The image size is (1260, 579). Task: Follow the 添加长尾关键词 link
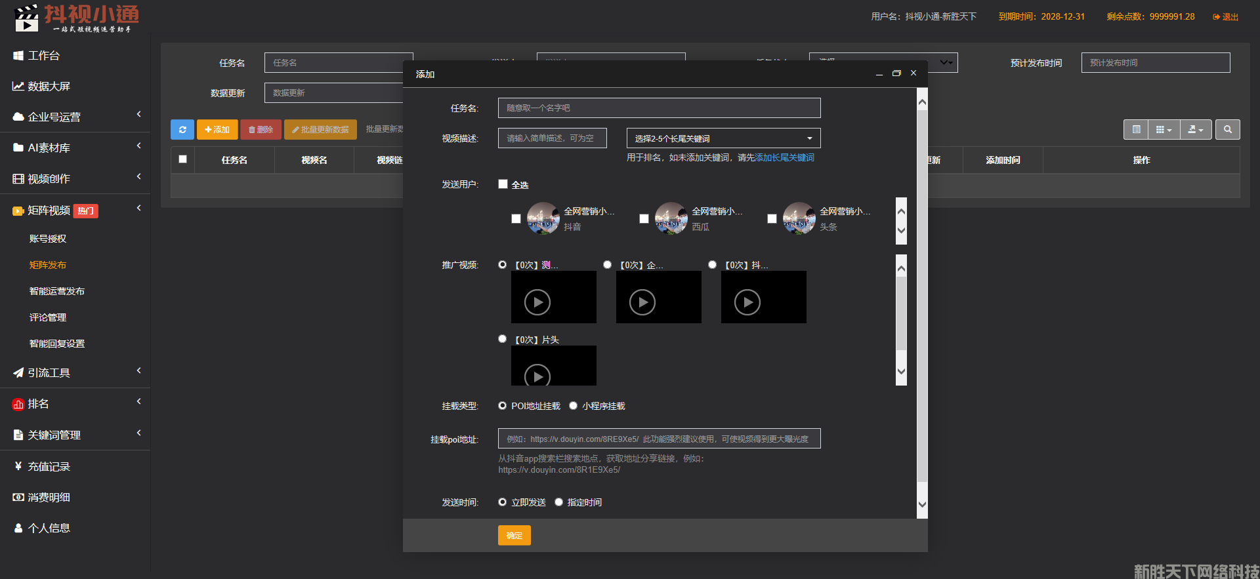click(784, 158)
